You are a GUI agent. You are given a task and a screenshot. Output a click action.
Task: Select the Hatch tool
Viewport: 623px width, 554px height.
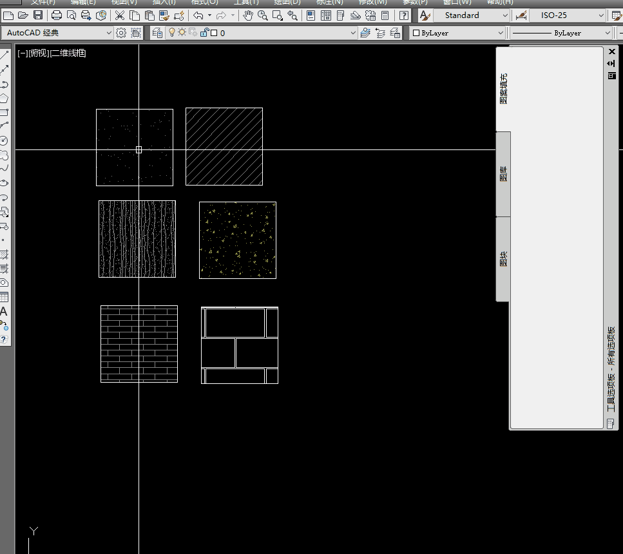(5, 254)
